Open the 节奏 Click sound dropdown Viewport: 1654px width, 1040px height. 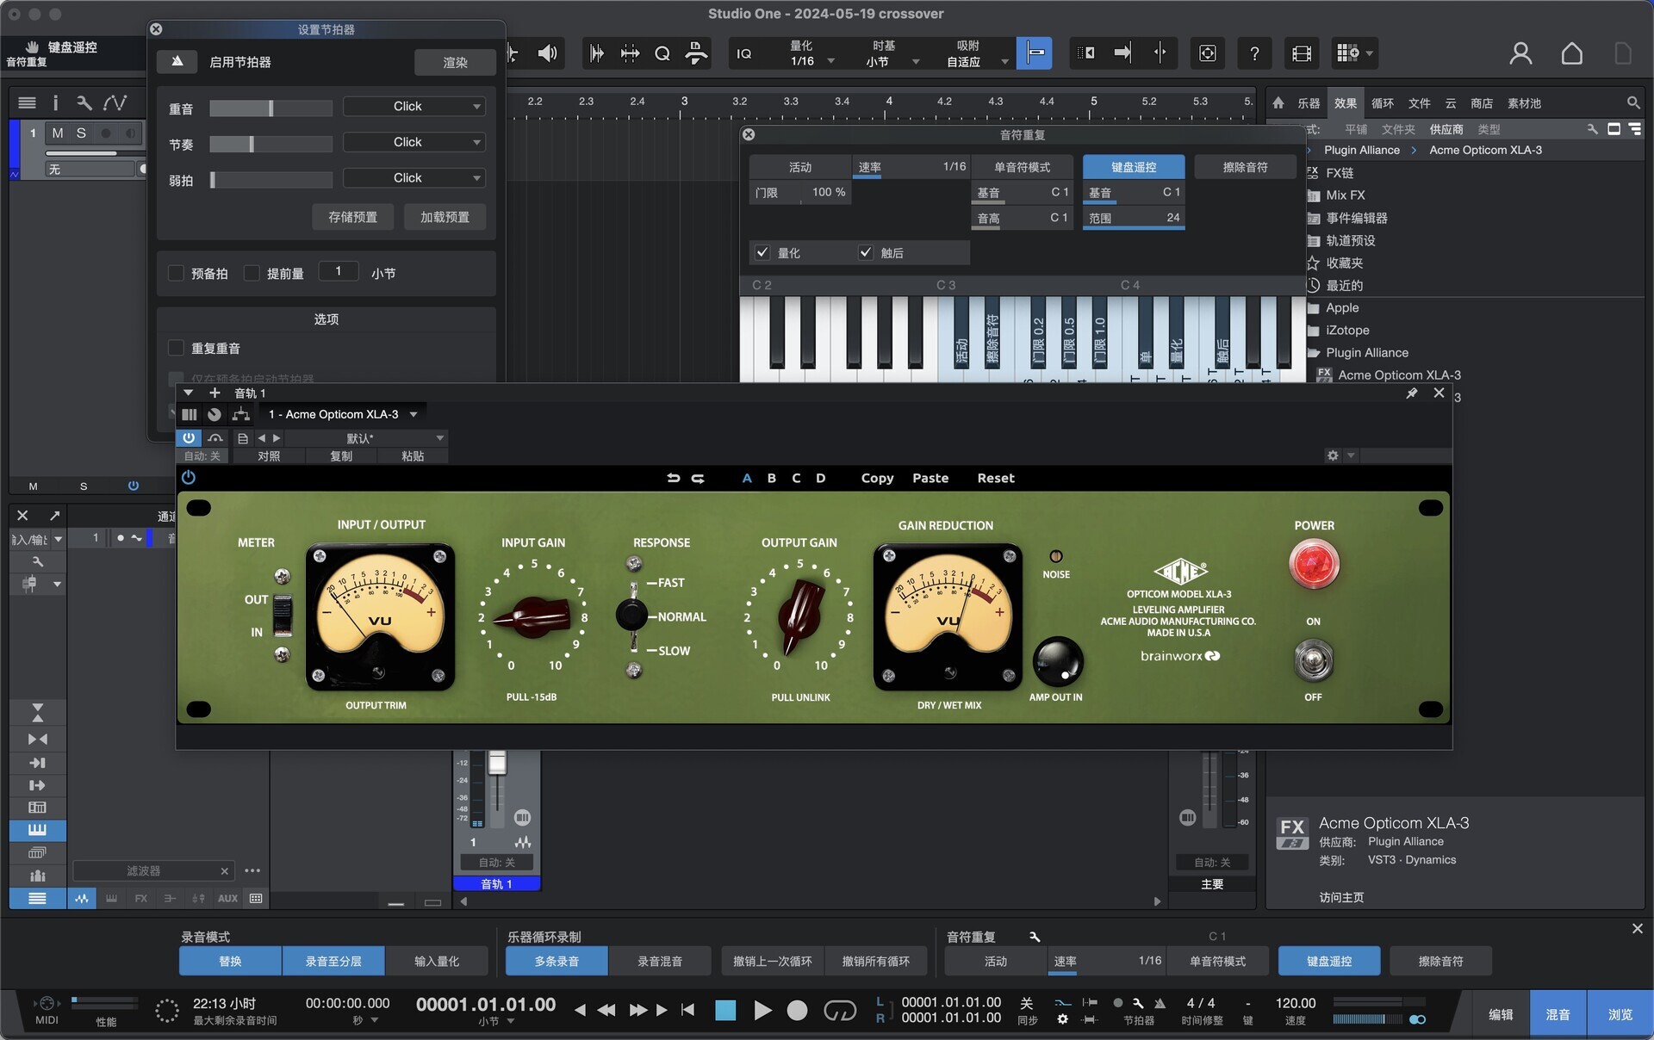click(414, 142)
